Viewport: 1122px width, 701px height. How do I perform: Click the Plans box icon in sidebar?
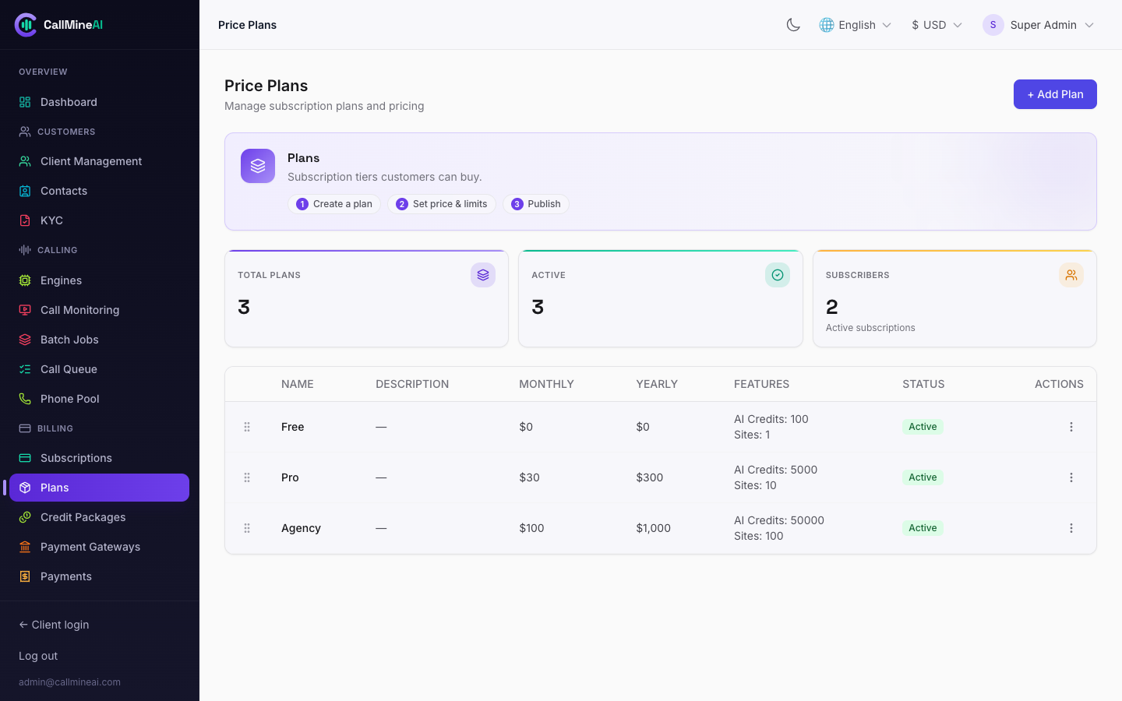coord(25,488)
